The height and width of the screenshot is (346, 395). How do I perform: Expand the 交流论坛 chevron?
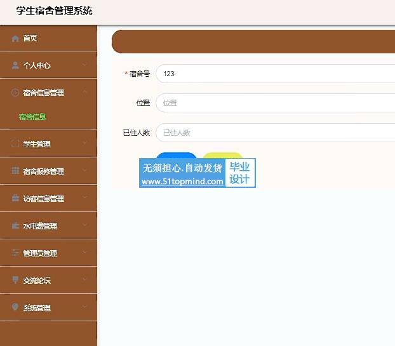[84, 279]
